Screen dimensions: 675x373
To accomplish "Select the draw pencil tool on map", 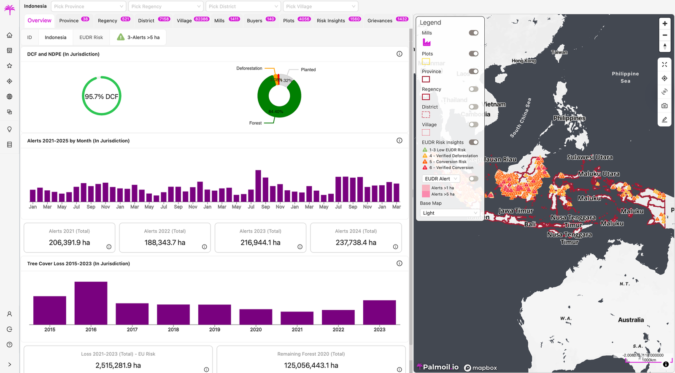I will coord(664,120).
